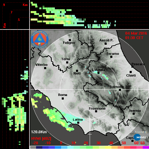Click the Foligno city marker square
This screenshot has height=149, width=149.
(70, 40)
